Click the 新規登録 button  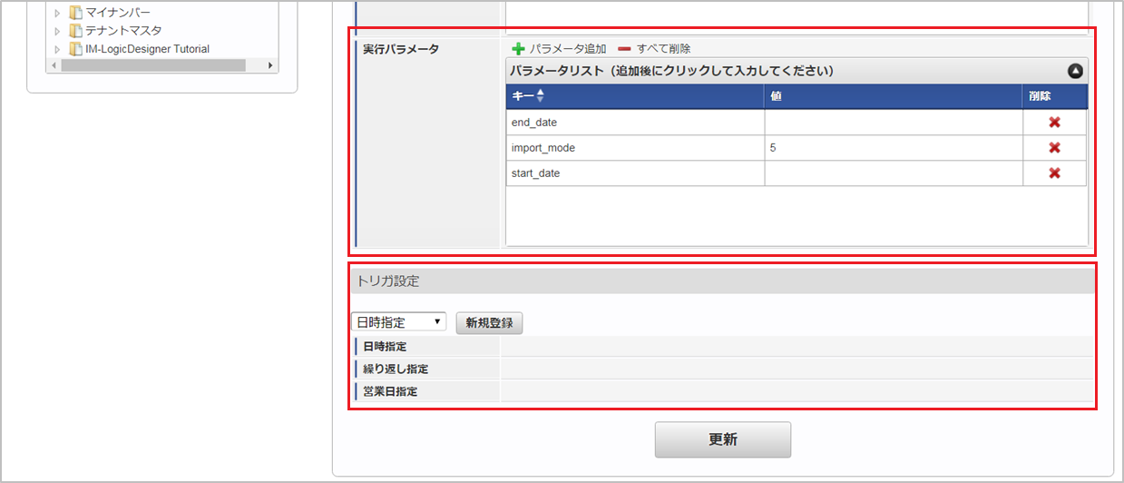pos(489,322)
